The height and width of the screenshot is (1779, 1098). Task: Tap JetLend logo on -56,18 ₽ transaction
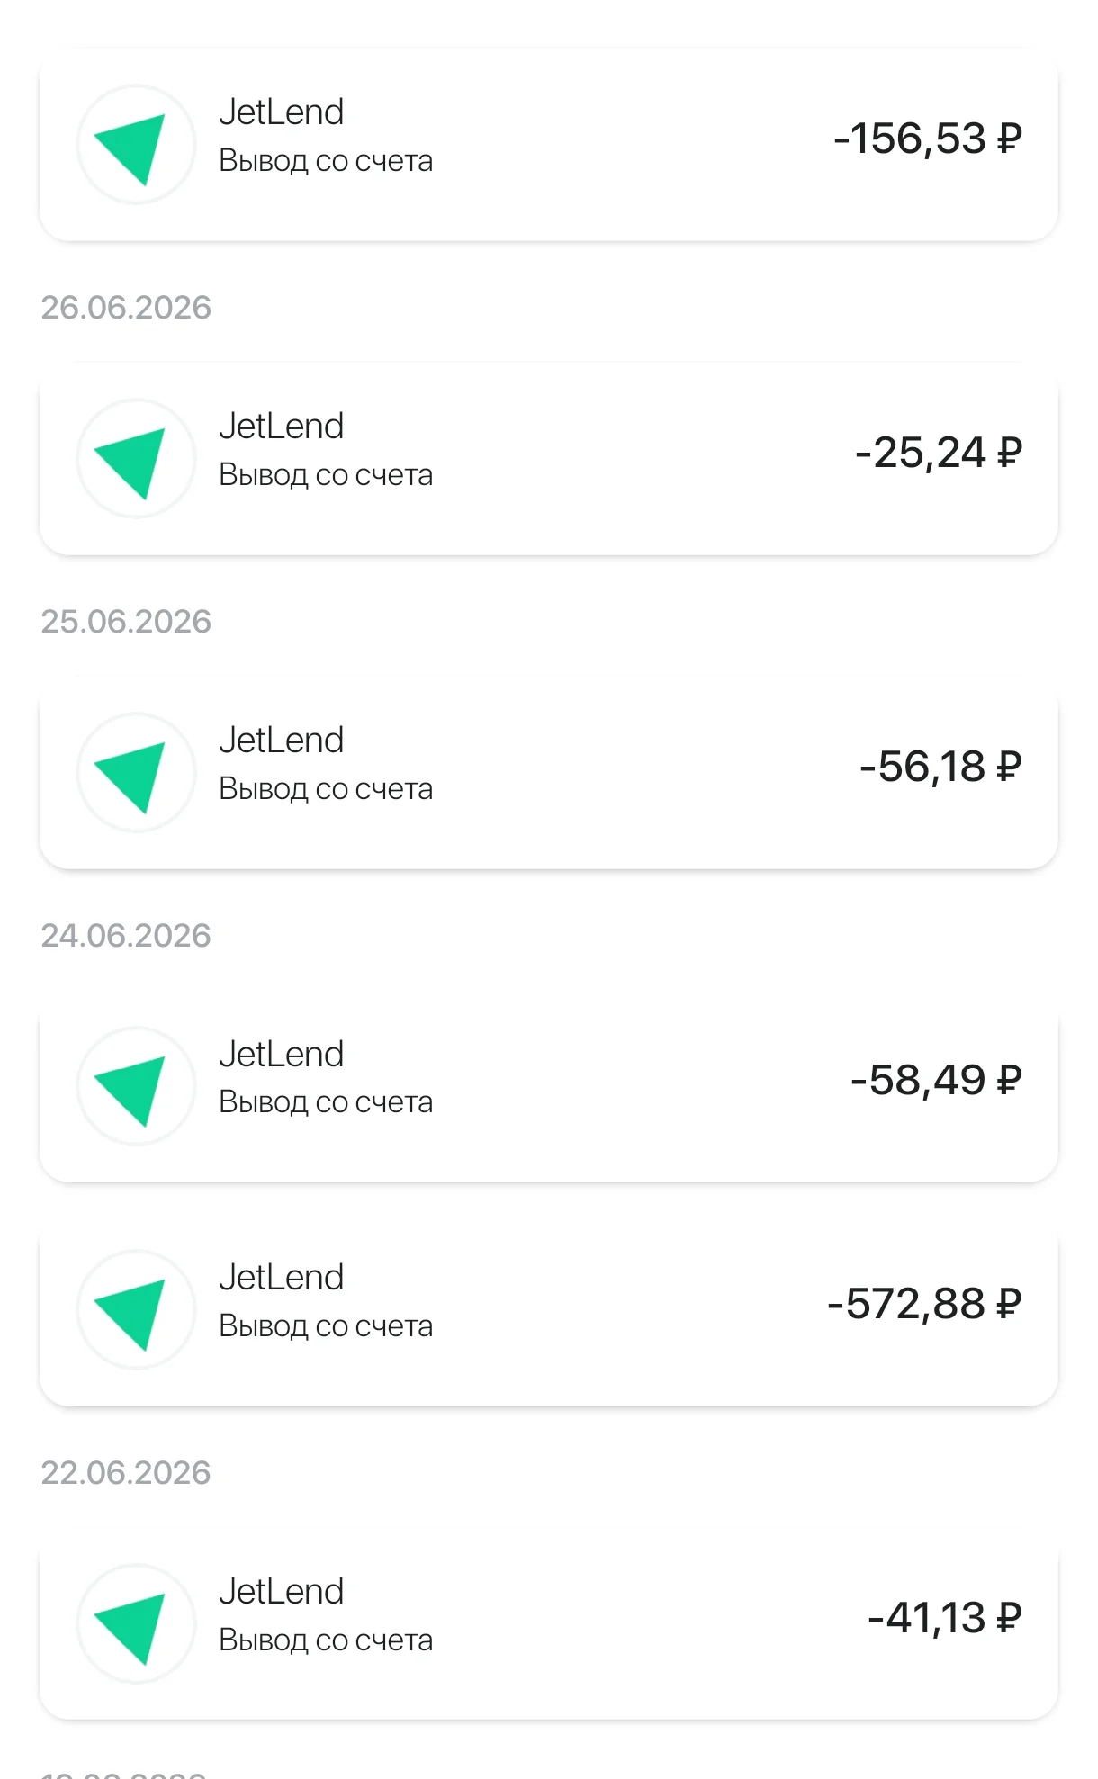(136, 773)
